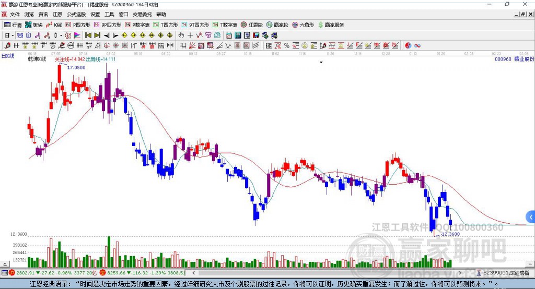Expand the period 日 dropdown arrow
Viewport: 535px width, 289px height.
tap(13, 35)
